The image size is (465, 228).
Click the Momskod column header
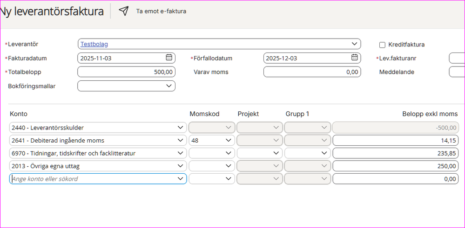204,114
